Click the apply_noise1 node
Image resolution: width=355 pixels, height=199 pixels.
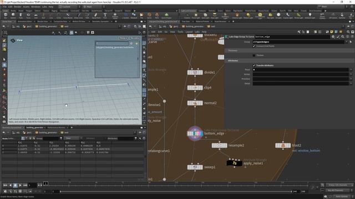(234, 163)
